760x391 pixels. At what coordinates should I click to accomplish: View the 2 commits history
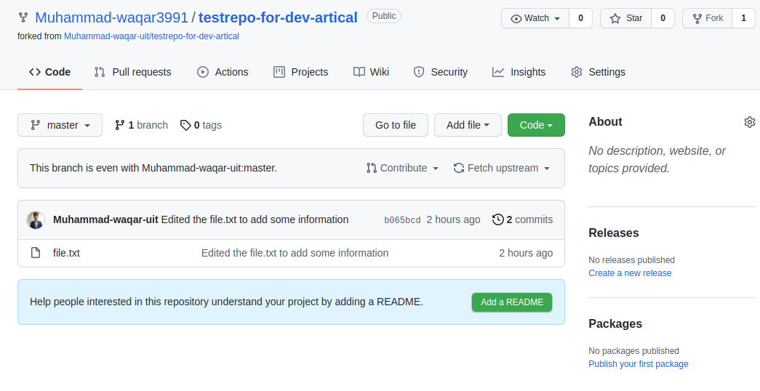[x=522, y=219]
